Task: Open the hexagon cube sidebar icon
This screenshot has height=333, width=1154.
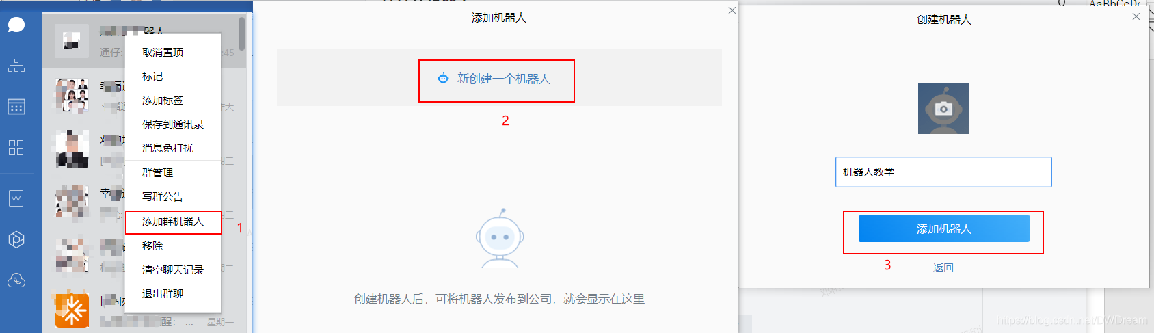Action: (x=16, y=239)
